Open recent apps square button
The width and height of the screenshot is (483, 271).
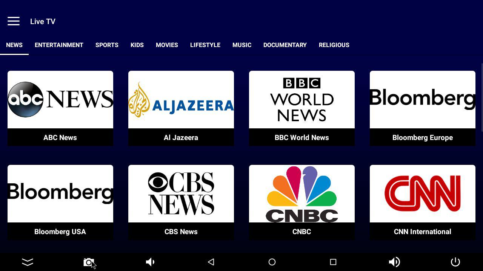coord(333,262)
